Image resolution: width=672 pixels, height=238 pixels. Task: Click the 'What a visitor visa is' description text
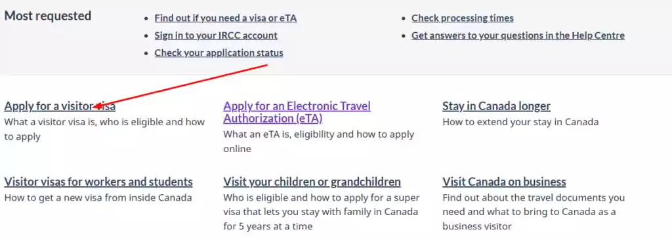tap(104, 129)
